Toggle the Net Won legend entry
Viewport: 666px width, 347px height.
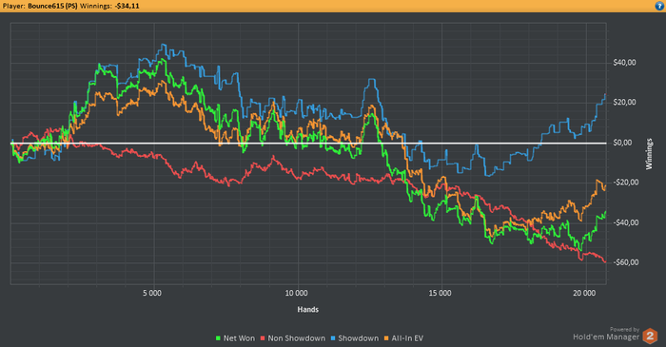pyautogui.click(x=235, y=338)
